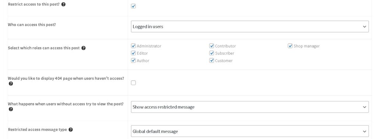Open Show access restricted message dropdown
Viewport: 377px width, 139px height.
pyautogui.click(x=250, y=107)
